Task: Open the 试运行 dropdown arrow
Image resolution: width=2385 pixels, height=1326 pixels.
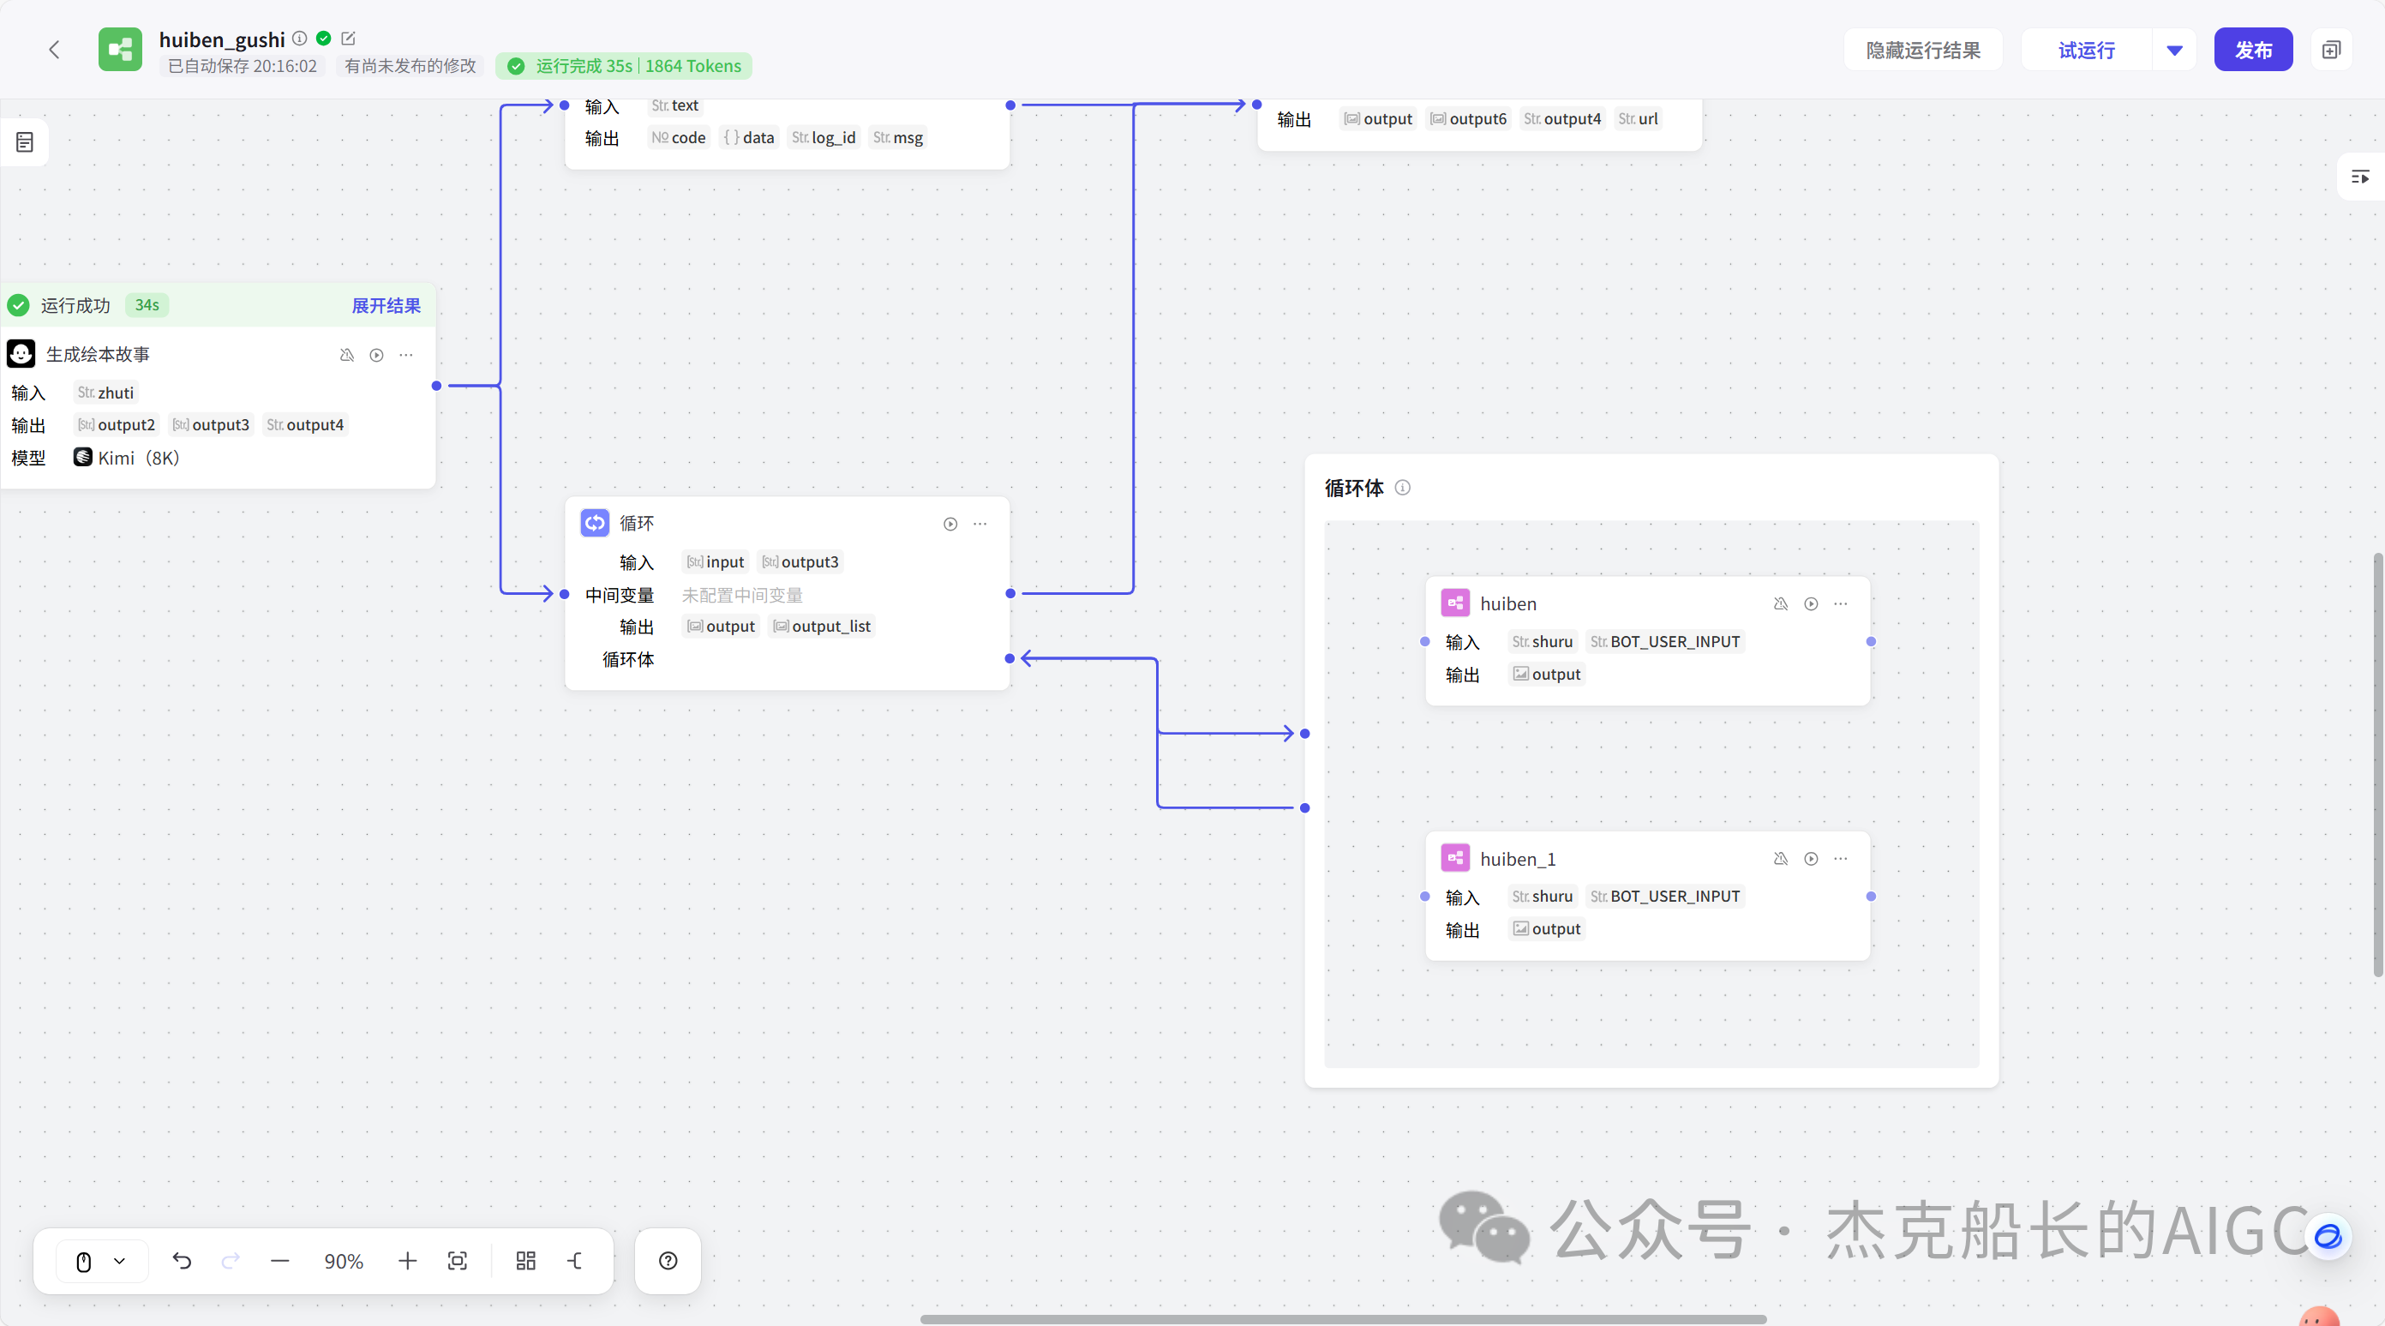Action: [x=2174, y=49]
